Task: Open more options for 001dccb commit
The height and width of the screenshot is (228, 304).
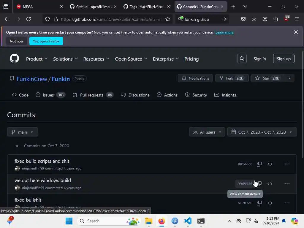Action: (287, 164)
